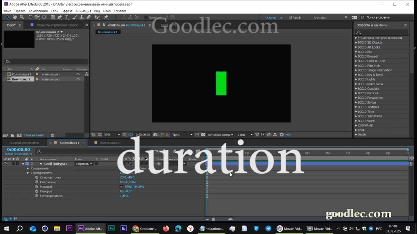Create a new composition from Project footer
The height and width of the screenshot is (234, 417).
click(x=19, y=135)
